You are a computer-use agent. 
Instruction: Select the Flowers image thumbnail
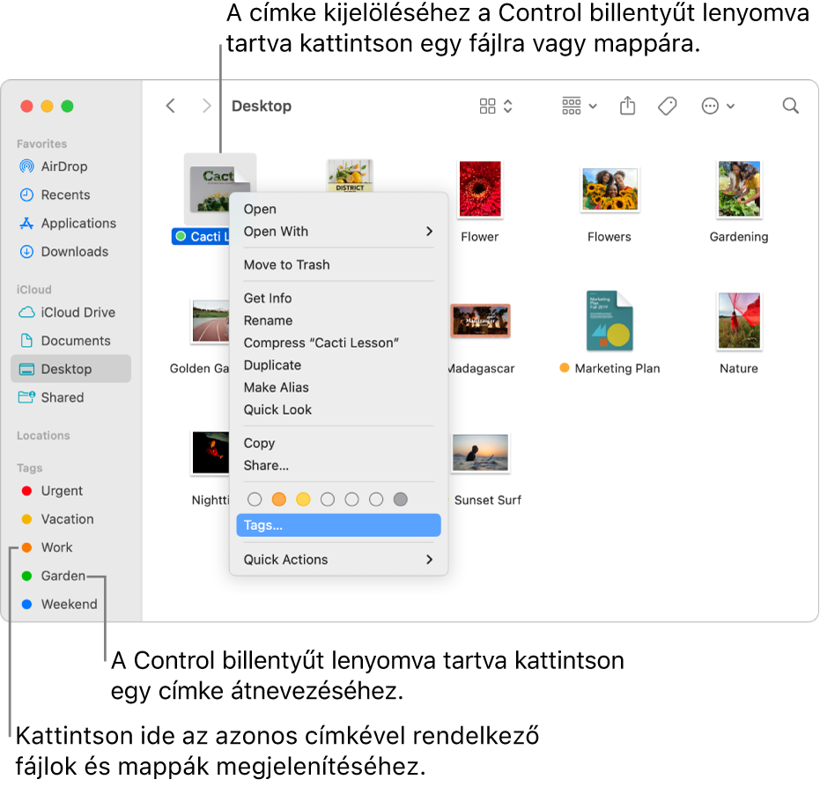[x=609, y=189]
